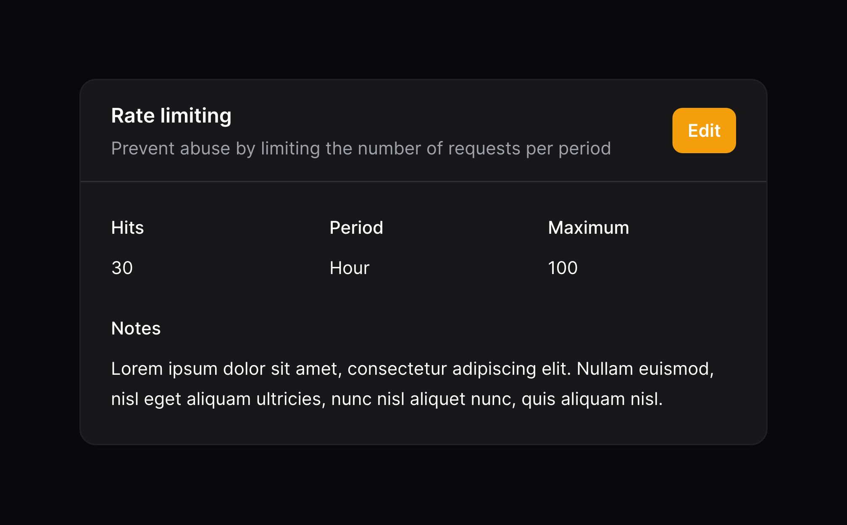This screenshot has height=525, width=847.
Task: Click the Hits value 30
Action: tap(122, 268)
